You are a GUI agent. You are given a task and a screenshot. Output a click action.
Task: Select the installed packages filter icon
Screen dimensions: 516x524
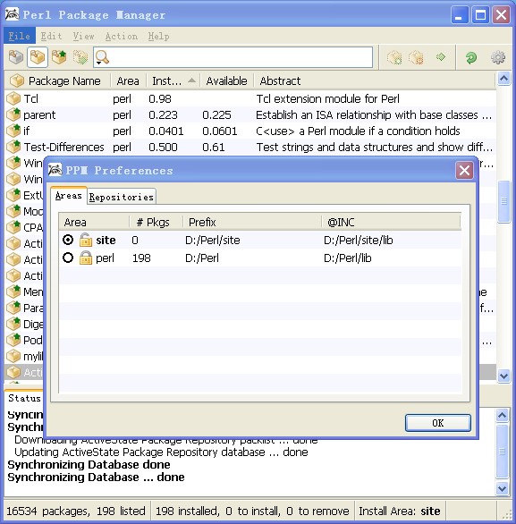tap(38, 57)
